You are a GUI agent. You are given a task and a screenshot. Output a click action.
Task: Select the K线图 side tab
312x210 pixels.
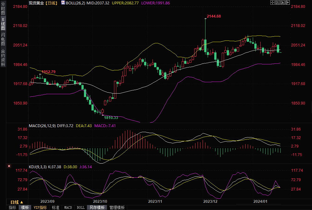point(3,24)
